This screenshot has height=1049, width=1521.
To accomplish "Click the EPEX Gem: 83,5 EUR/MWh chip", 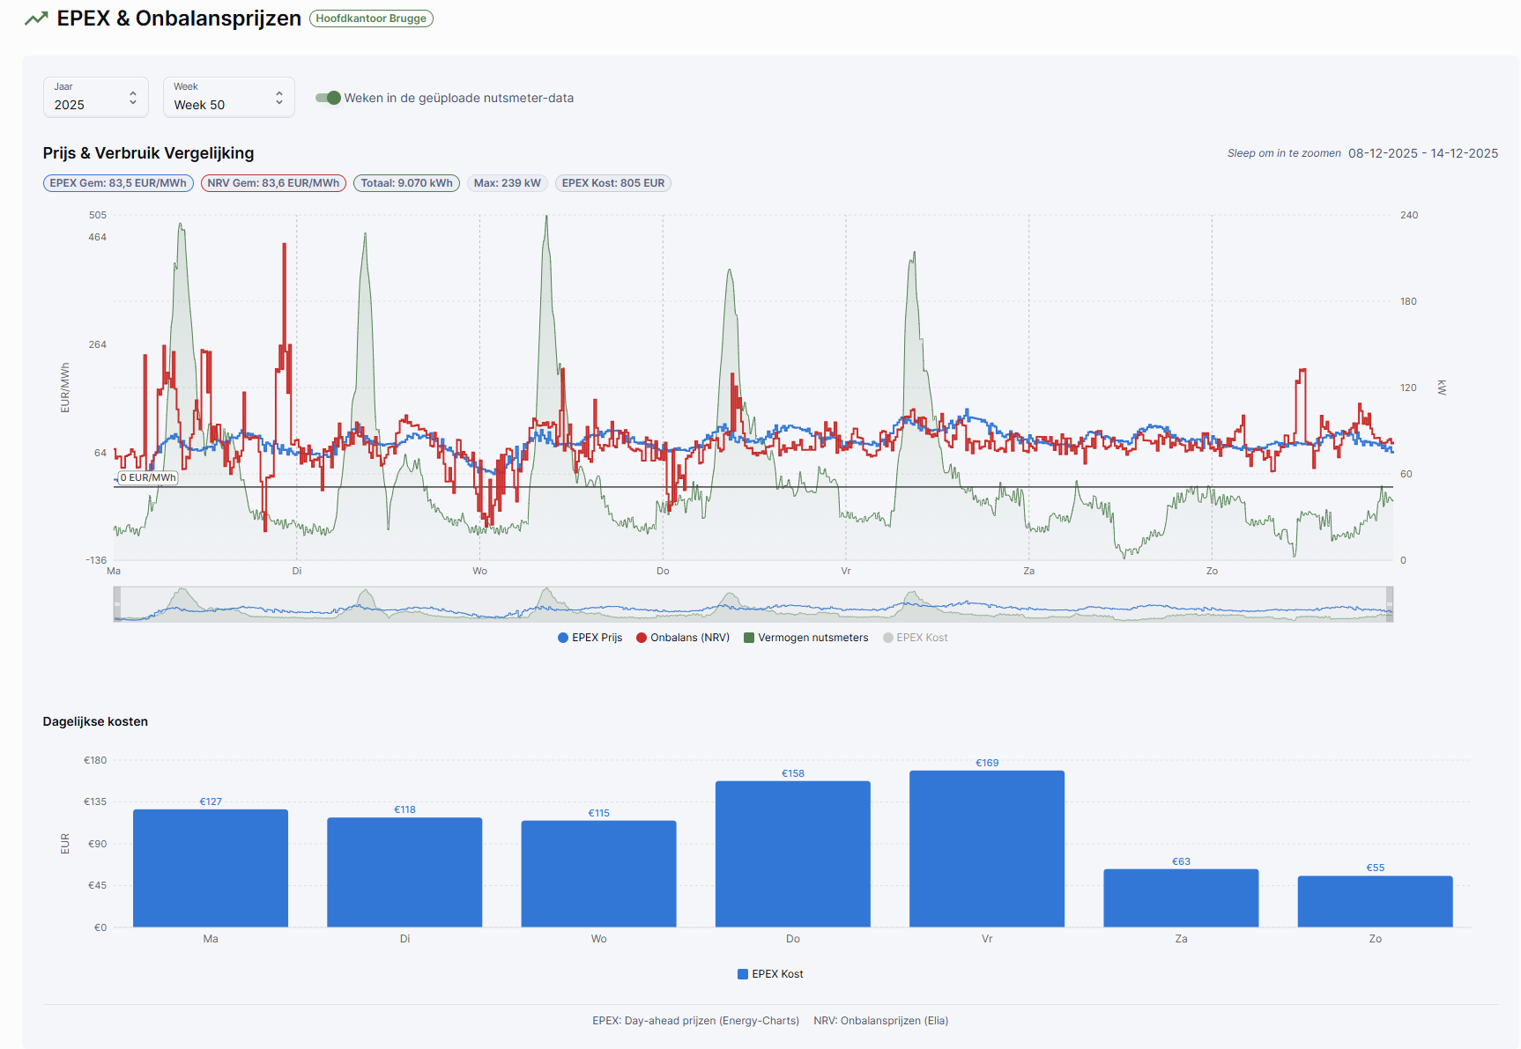I will coord(118,183).
